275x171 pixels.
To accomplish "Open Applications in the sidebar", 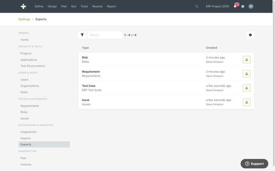I will [x=29, y=60].
